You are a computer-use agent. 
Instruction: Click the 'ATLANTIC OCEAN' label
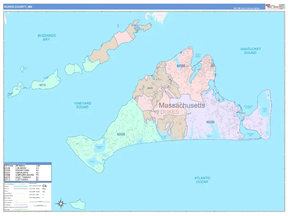(x=202, y=180)
